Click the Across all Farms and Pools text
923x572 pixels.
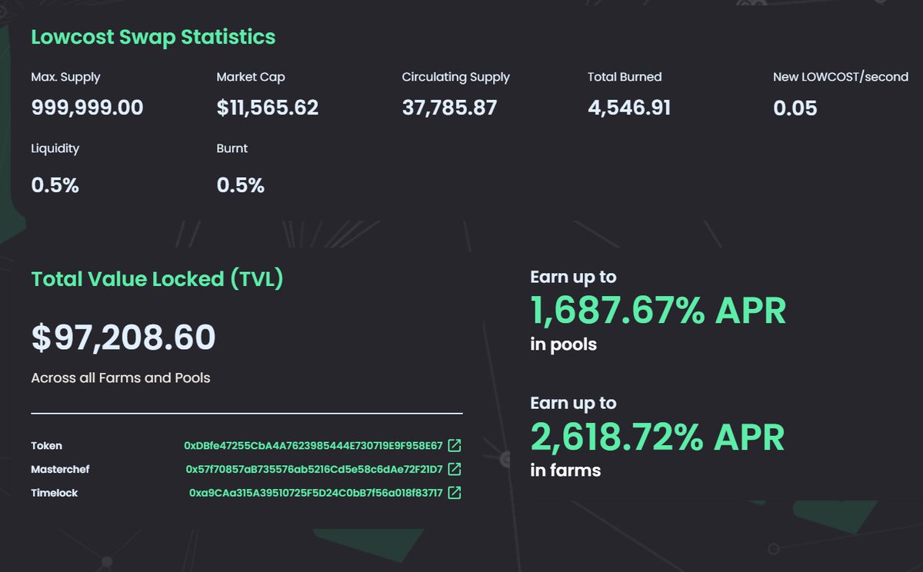[x=121, y=377]
